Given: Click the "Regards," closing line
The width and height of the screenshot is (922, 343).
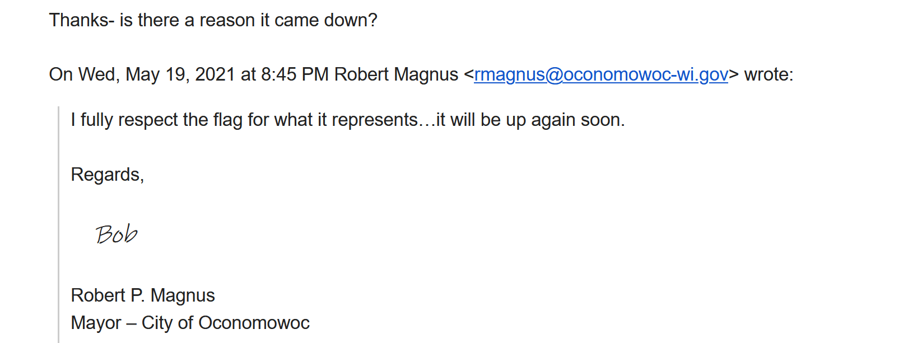Looking at the screenshot, I should point(108,175).
